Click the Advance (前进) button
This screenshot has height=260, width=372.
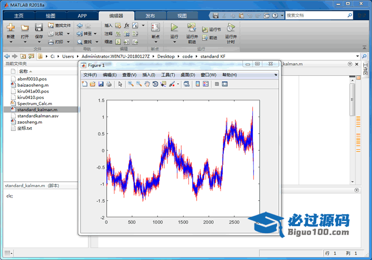(210, 37)
